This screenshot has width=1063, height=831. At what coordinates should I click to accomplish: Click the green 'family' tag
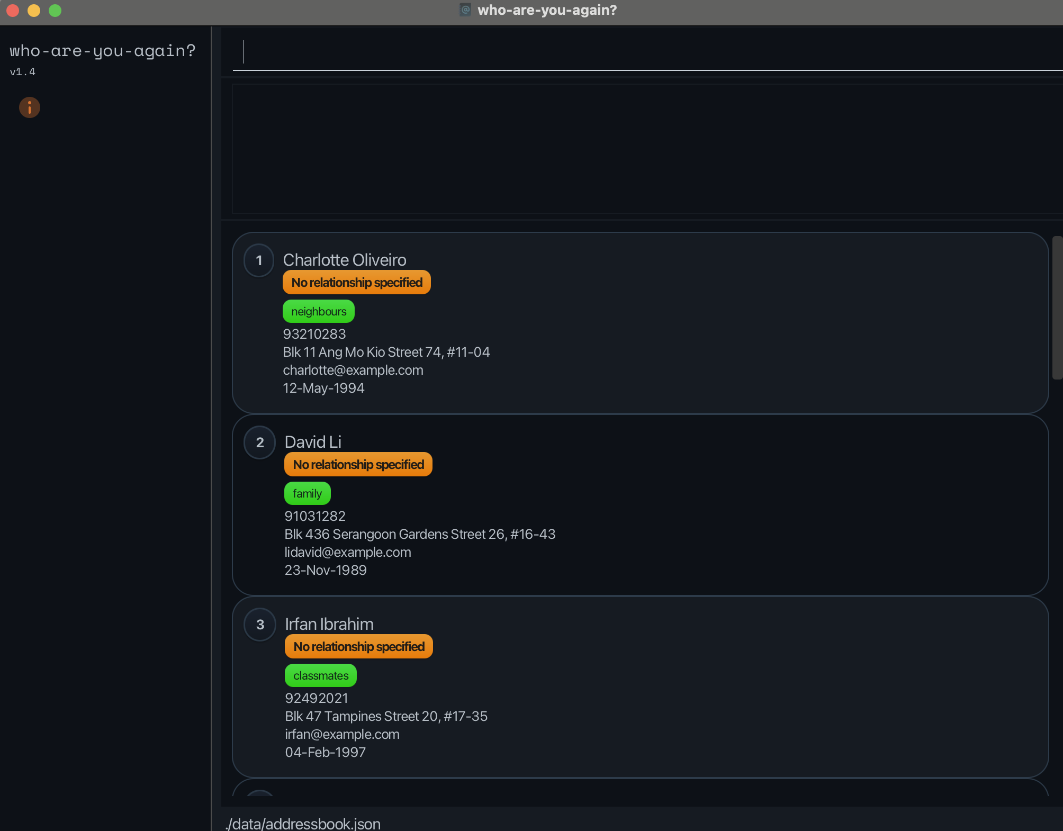pyautogui.click(x=307, y=494)
